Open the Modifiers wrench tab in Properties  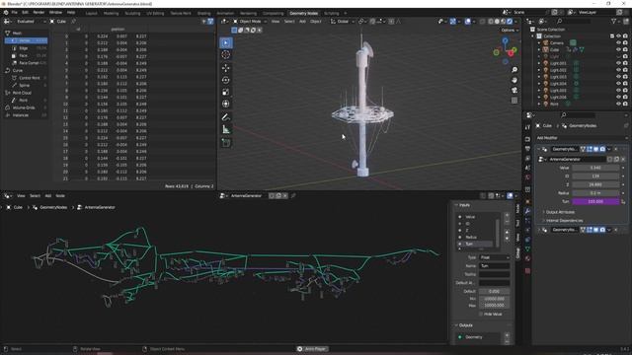click(527, 211)
